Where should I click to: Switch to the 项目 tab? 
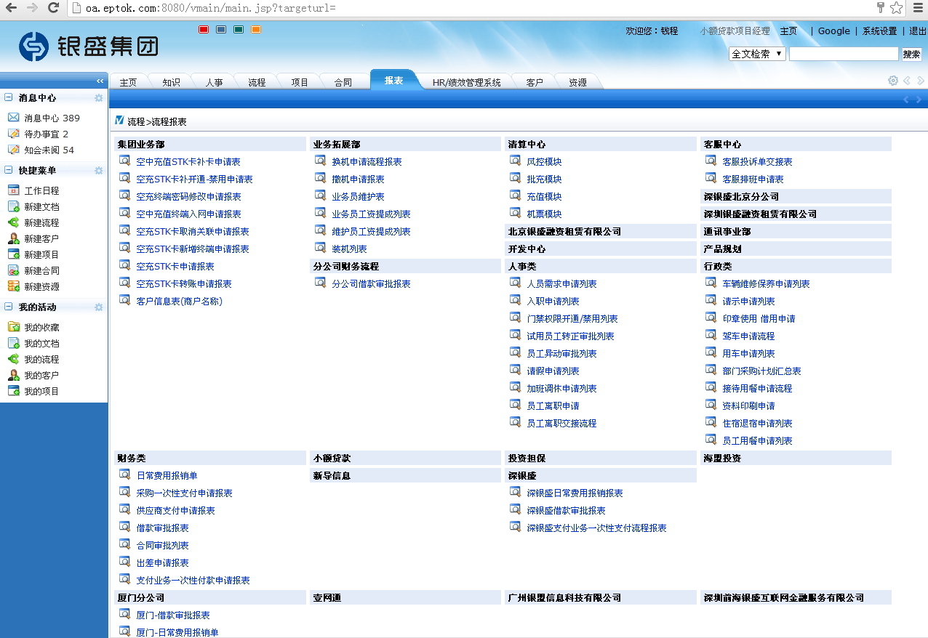coord(300,82)
